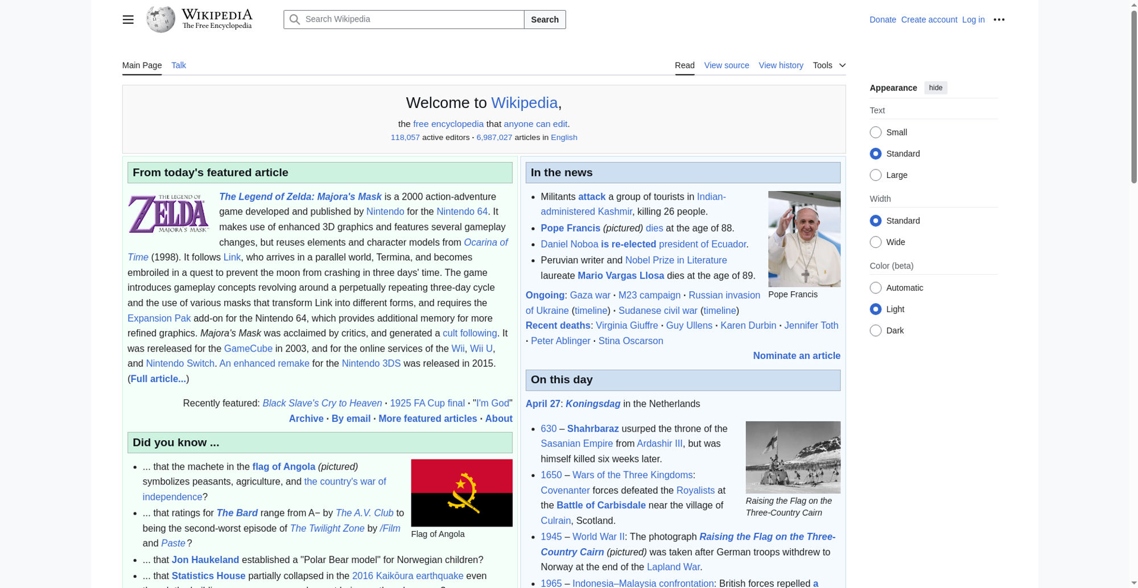Expand the Tools dropdown

(829, 65)
